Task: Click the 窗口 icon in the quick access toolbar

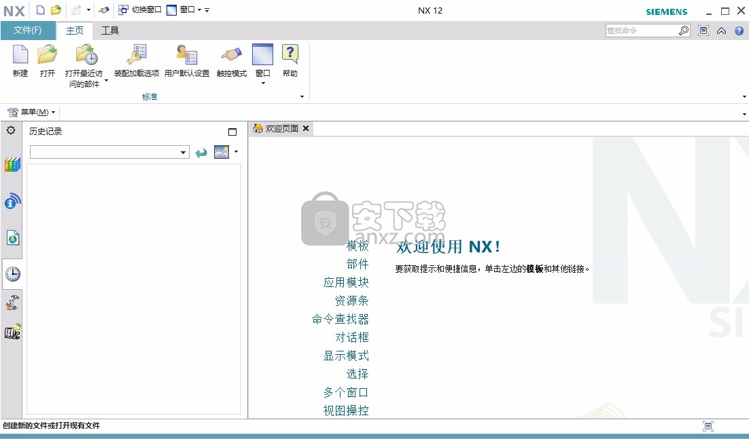Action: click(x=171, y=10)
